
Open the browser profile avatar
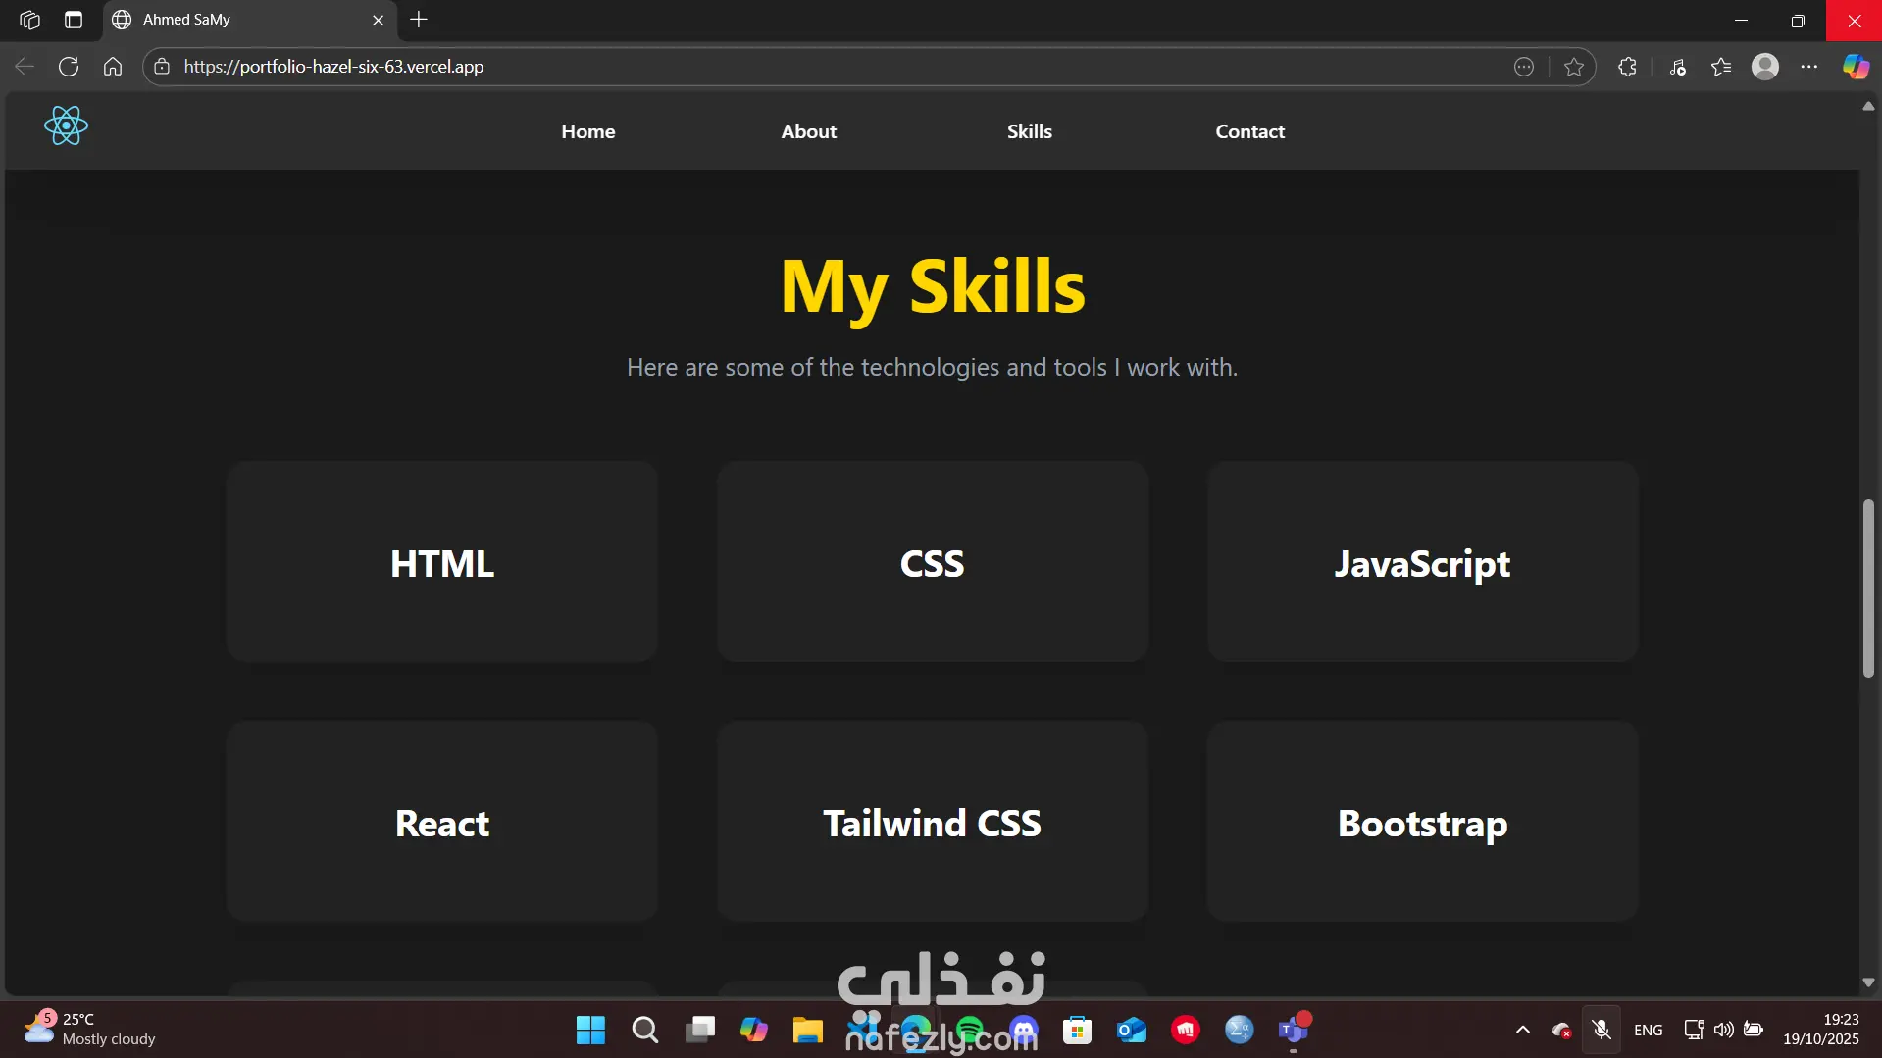1765,67
